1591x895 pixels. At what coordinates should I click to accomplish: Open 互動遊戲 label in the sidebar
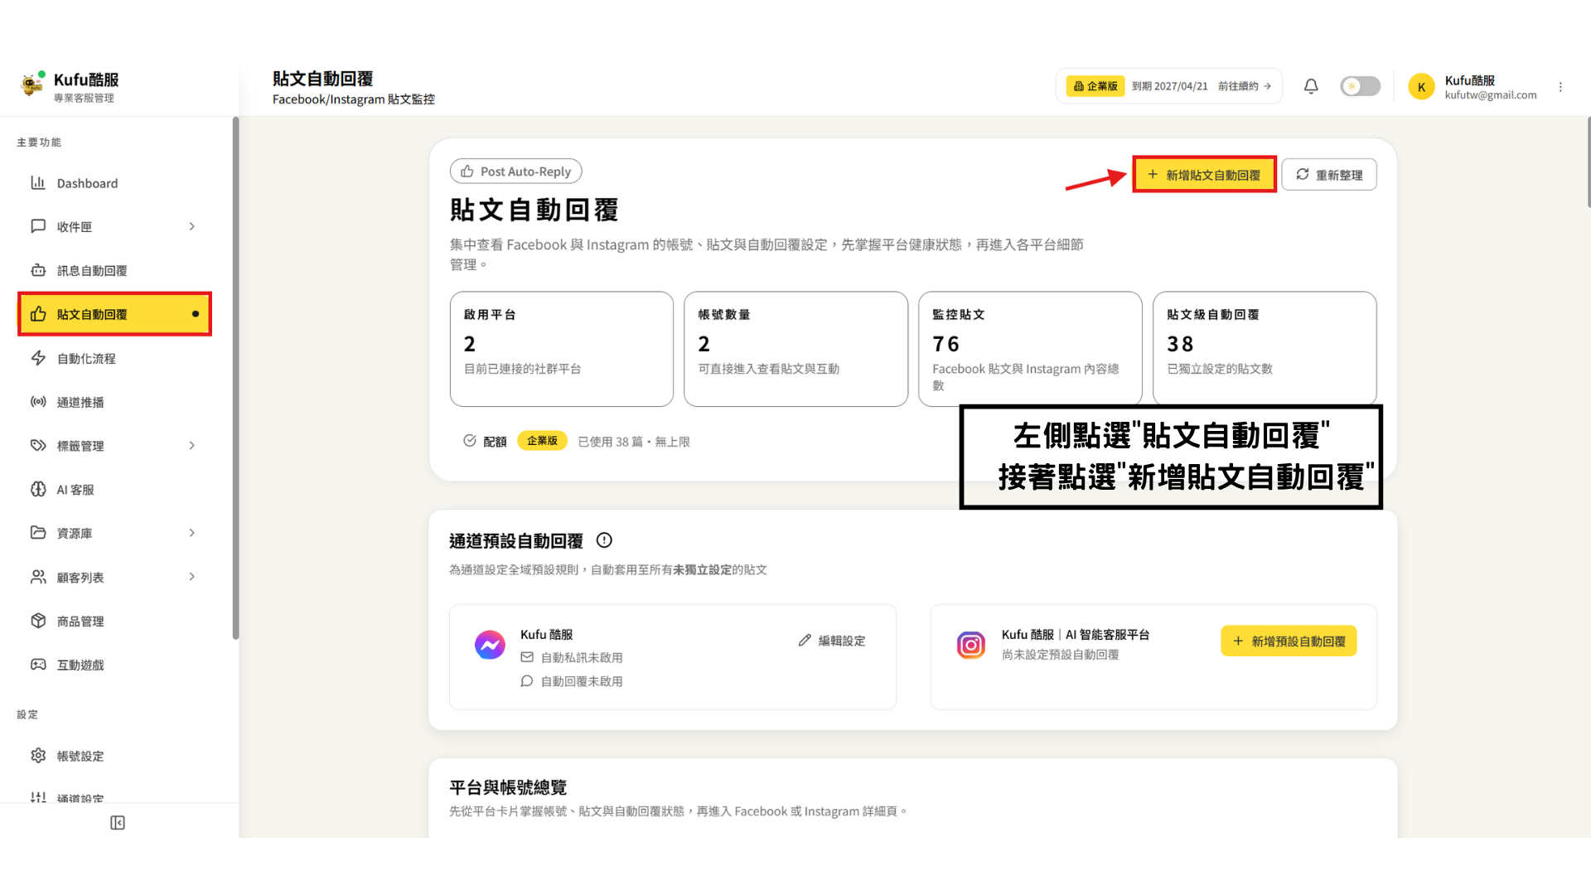point(80,665)
